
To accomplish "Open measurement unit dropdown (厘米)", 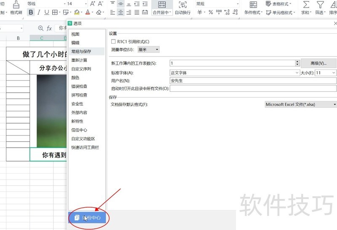I will click(x=149, y=50).
